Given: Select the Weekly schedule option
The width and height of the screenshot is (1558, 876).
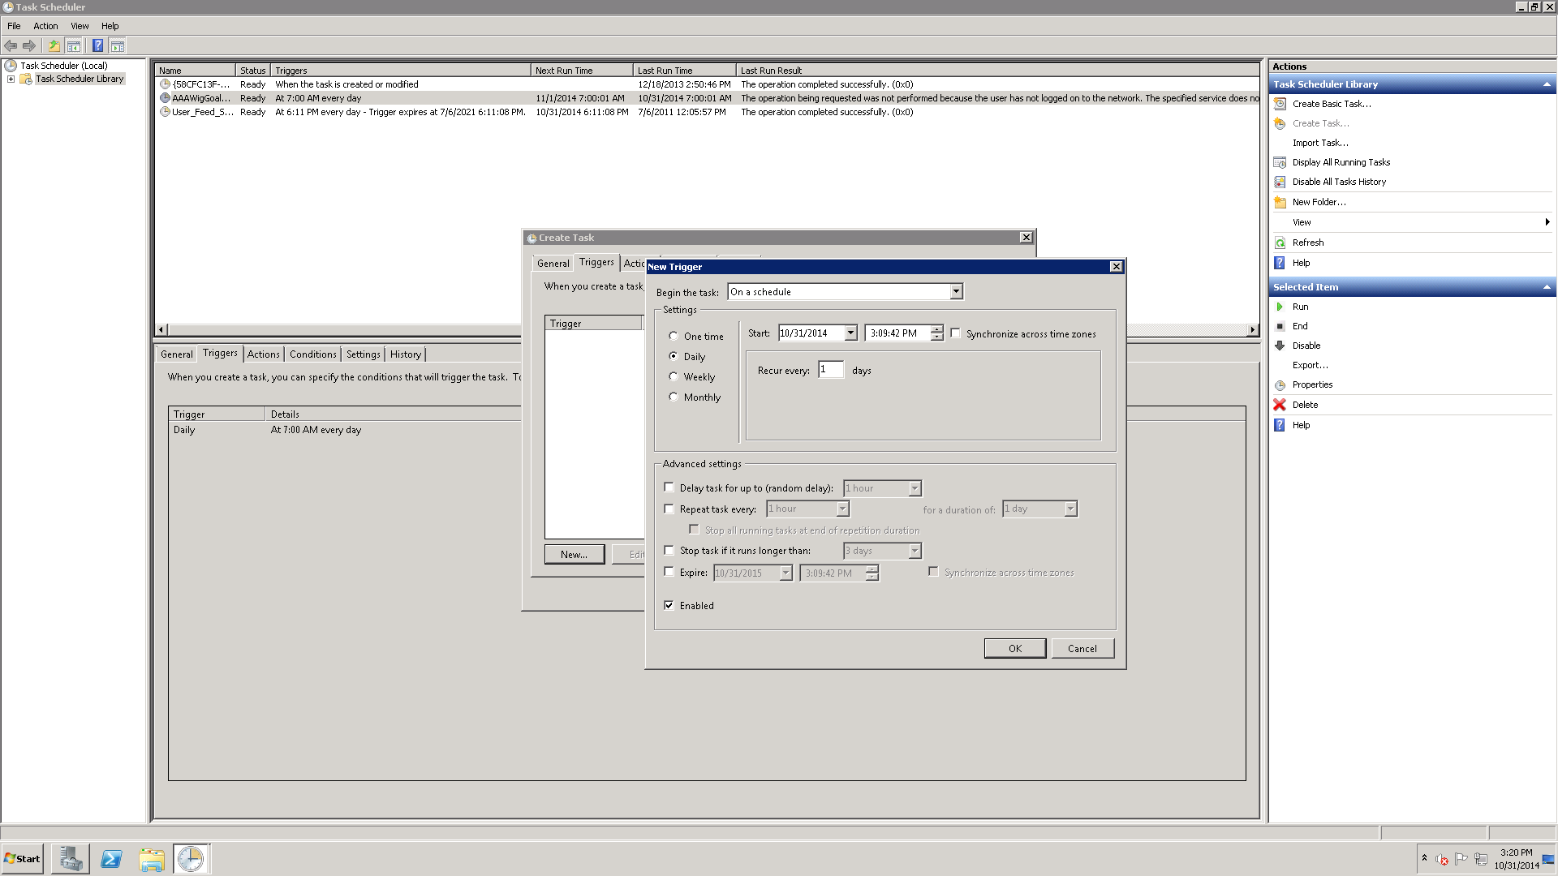Looking at the screenshot, I should [x=674, y=376].
